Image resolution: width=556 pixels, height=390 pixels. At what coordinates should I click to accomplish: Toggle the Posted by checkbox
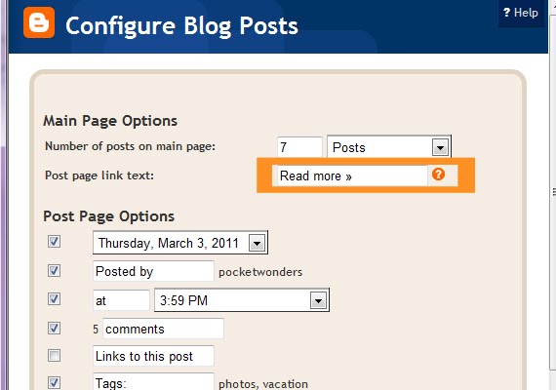click(54, 270)
